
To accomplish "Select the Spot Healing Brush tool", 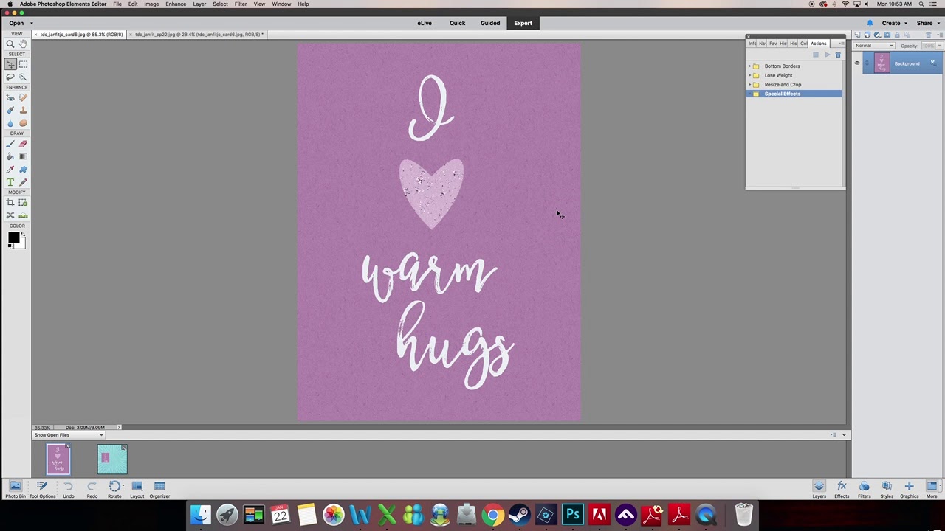I will [x=23, y=97].
